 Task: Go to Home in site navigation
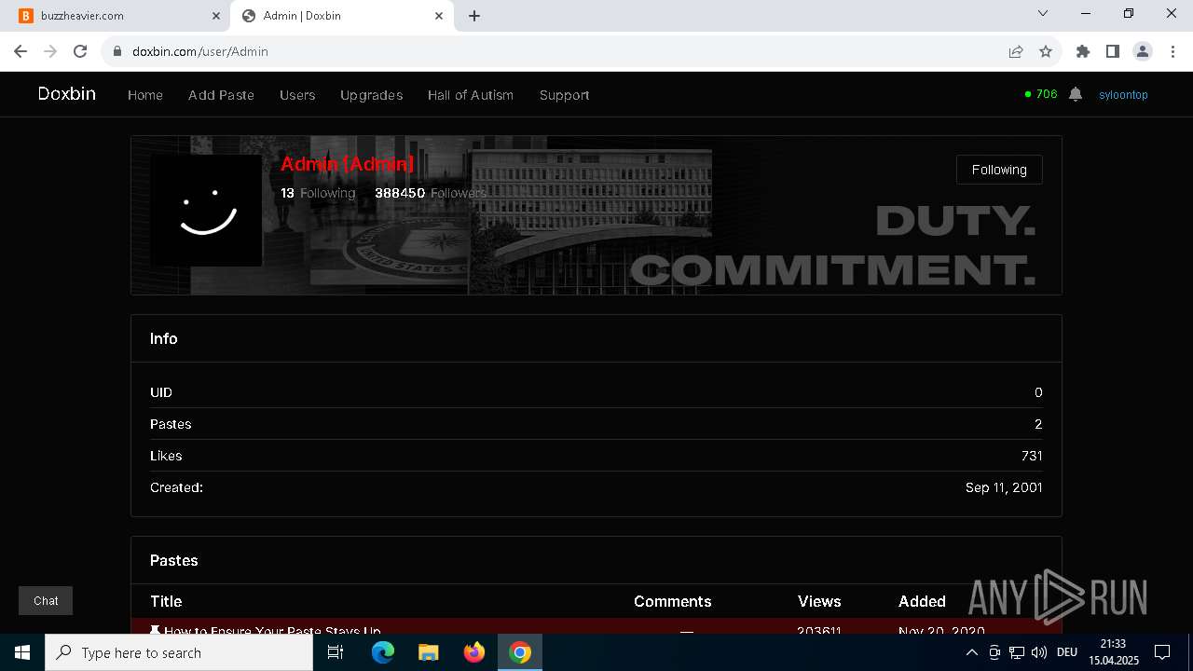tap(145, 95)
